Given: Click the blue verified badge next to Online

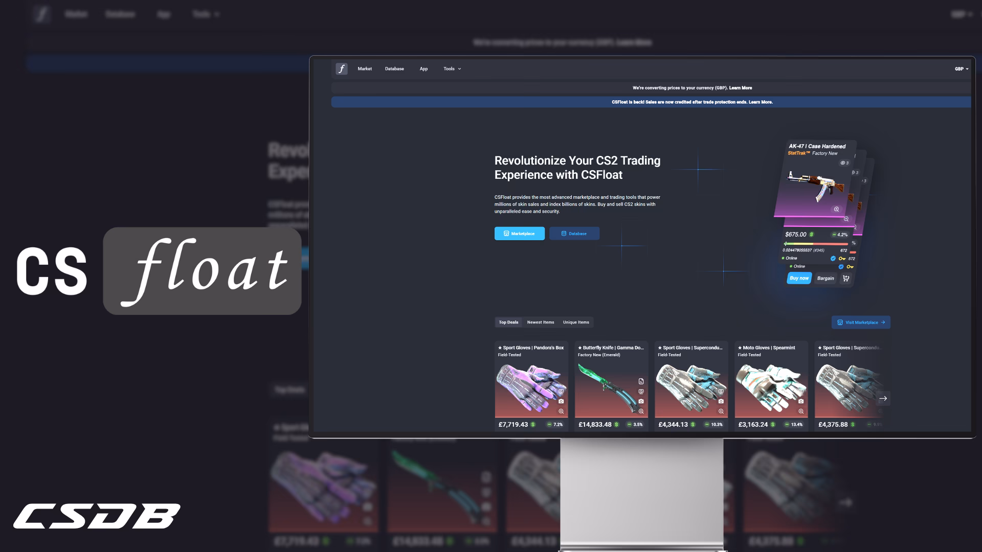Looking at the screenshot, I should tap(833, 258).
